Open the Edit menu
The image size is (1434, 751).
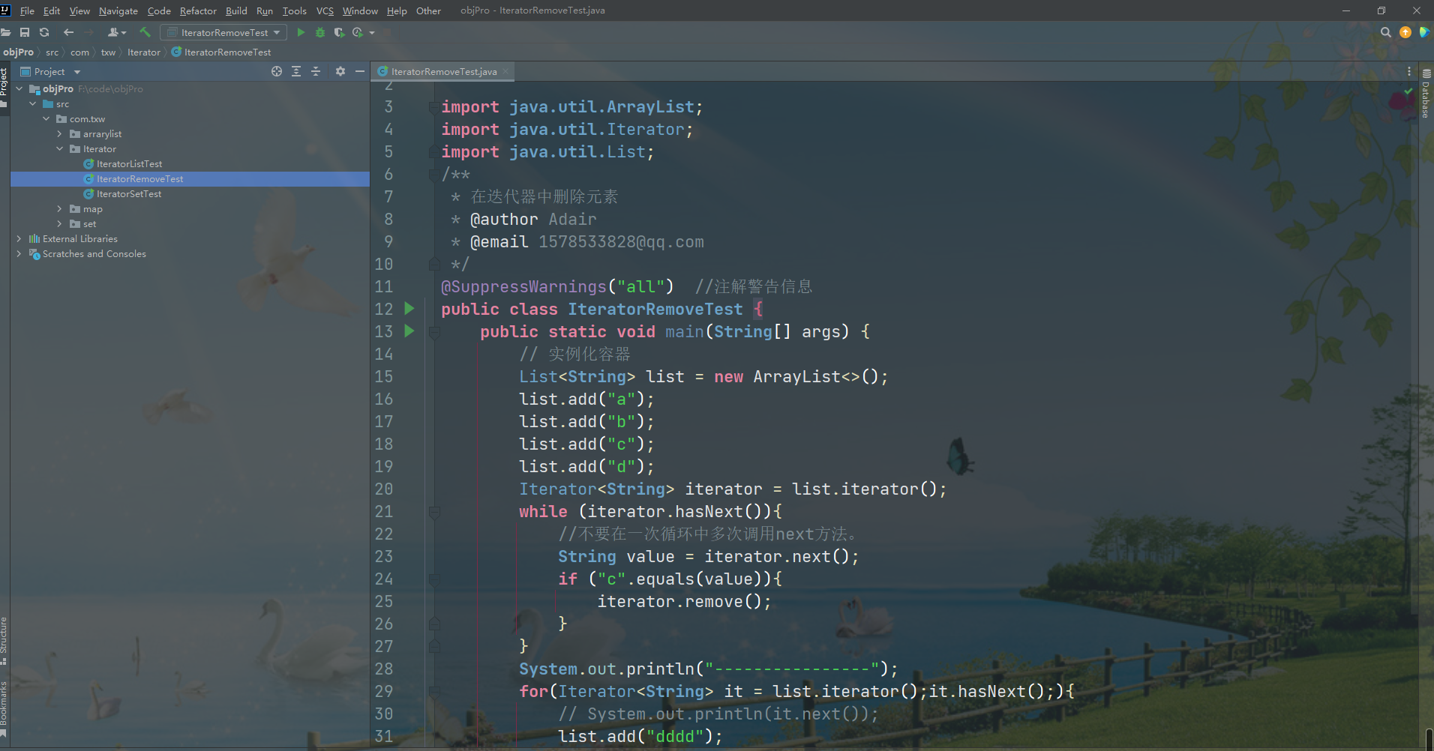pyautogui.click(x=52, y=10)
